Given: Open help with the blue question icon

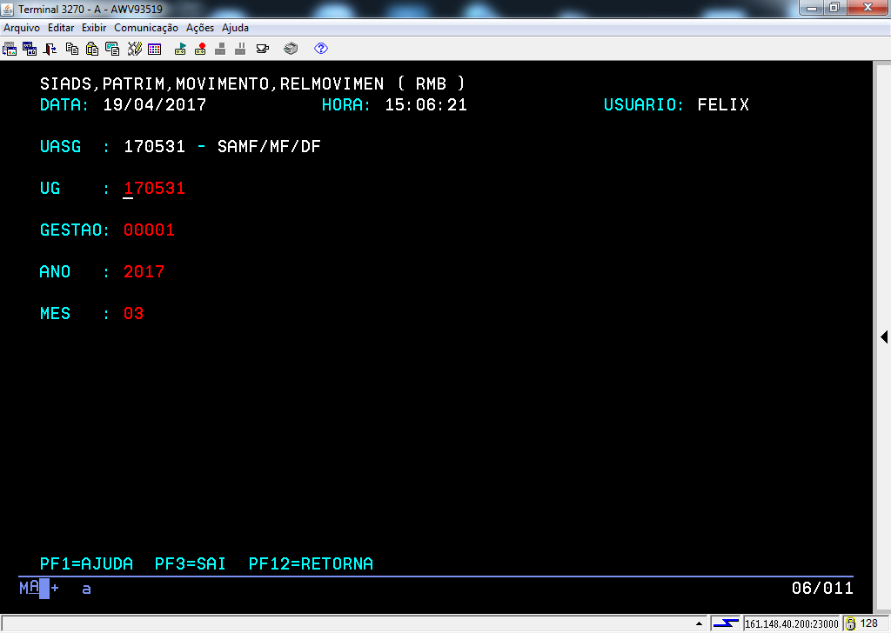Looking at the screenshot, I should (x=321, y=49).
